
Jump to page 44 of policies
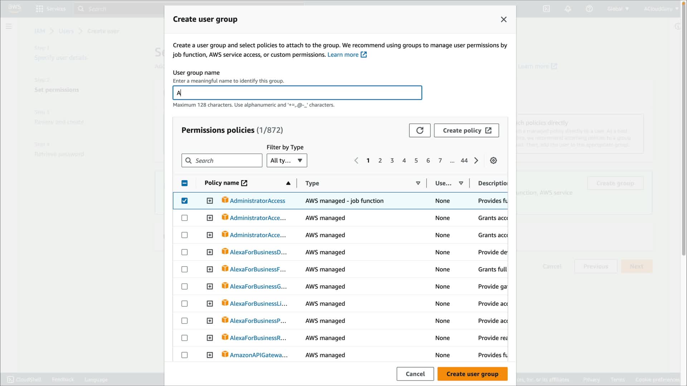point(464,160)
